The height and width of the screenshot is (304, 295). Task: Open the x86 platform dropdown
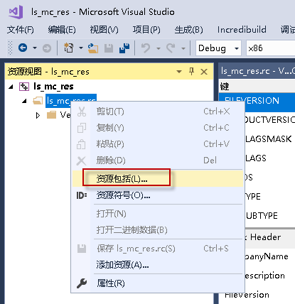(270, 48)
